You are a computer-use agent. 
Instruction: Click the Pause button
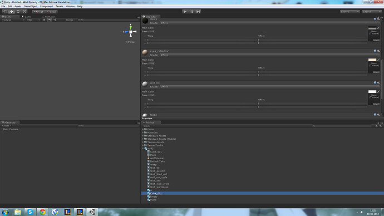tap(191, 12)
